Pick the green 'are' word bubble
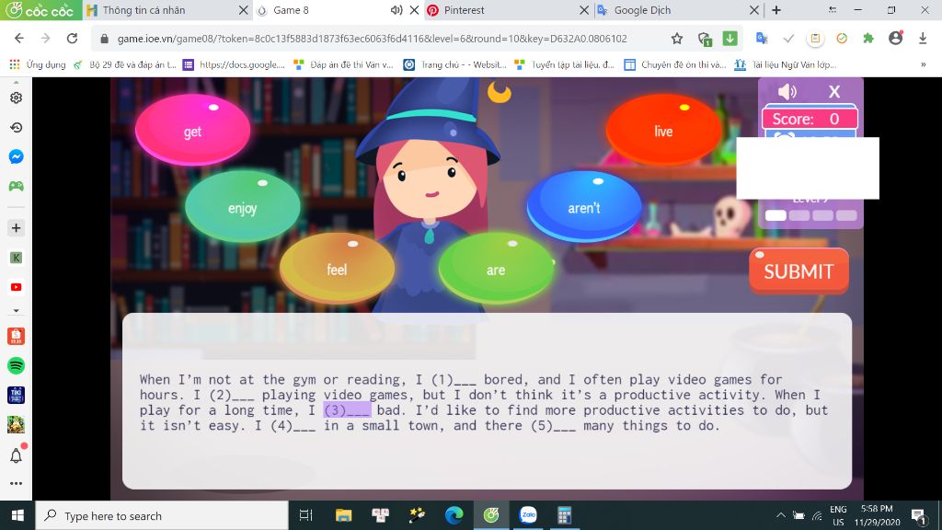 (x=496, y=269)
